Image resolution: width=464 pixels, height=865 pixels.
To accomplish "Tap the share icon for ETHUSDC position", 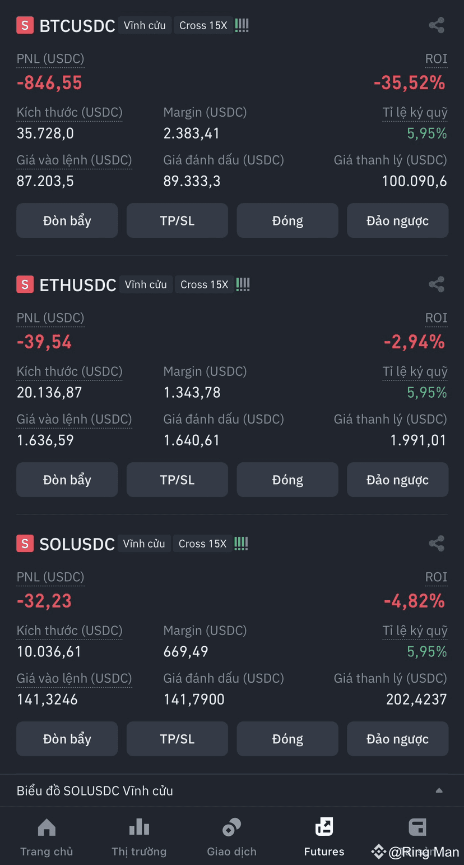I will [x=437, y=284].
